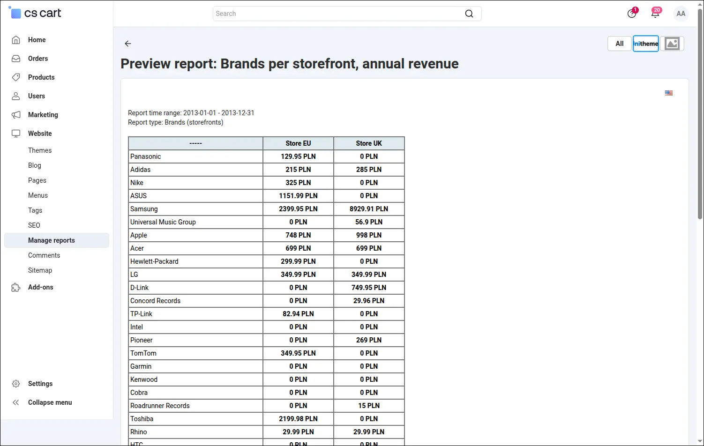This screenshot has width=704, height=446.
Task: Open the SEO submenu item
Action: [x=34, y=225]
